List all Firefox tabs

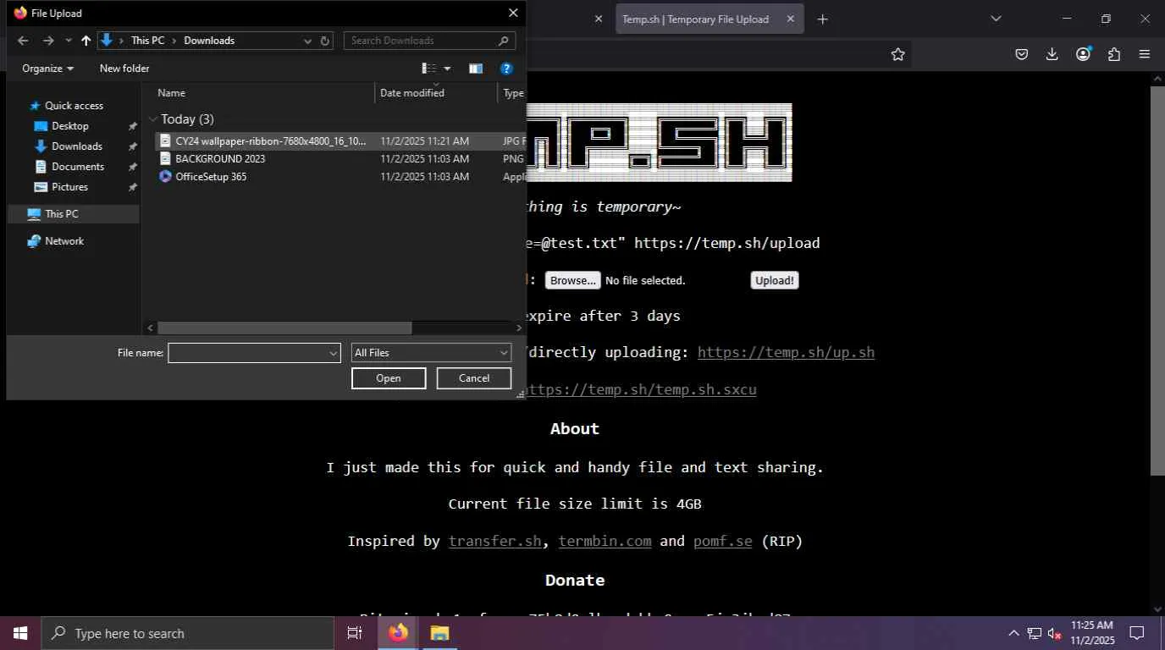point(996,19)
